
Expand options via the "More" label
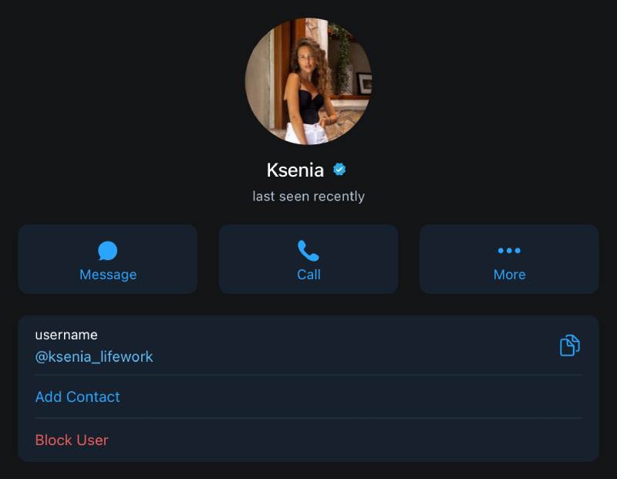509,275
